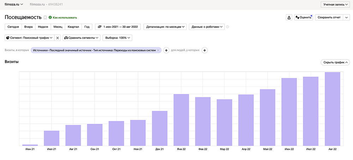Remove the Поисковый трафик segment with X

click(58, 38)
